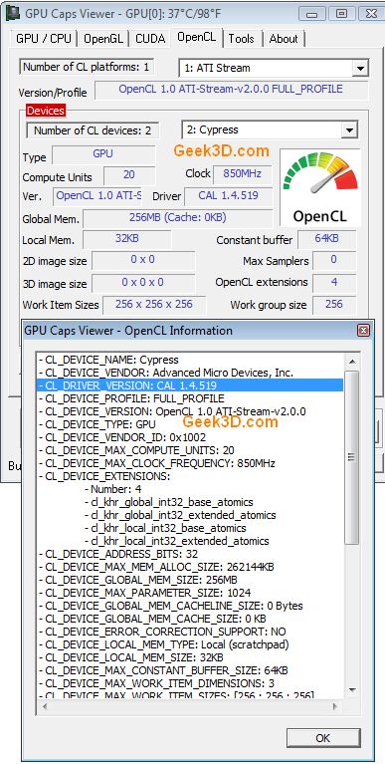This screenshot has height=764, width=385.
Task: Select the CL_DEVICE_ADDRESS_BITS: 32 row
Action: pos(190,554)
